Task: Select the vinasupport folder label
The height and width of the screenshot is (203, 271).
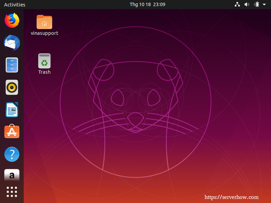Action: coord(44,33)
